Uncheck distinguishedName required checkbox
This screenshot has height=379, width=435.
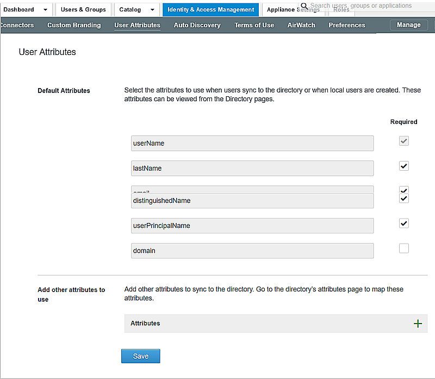403,198
